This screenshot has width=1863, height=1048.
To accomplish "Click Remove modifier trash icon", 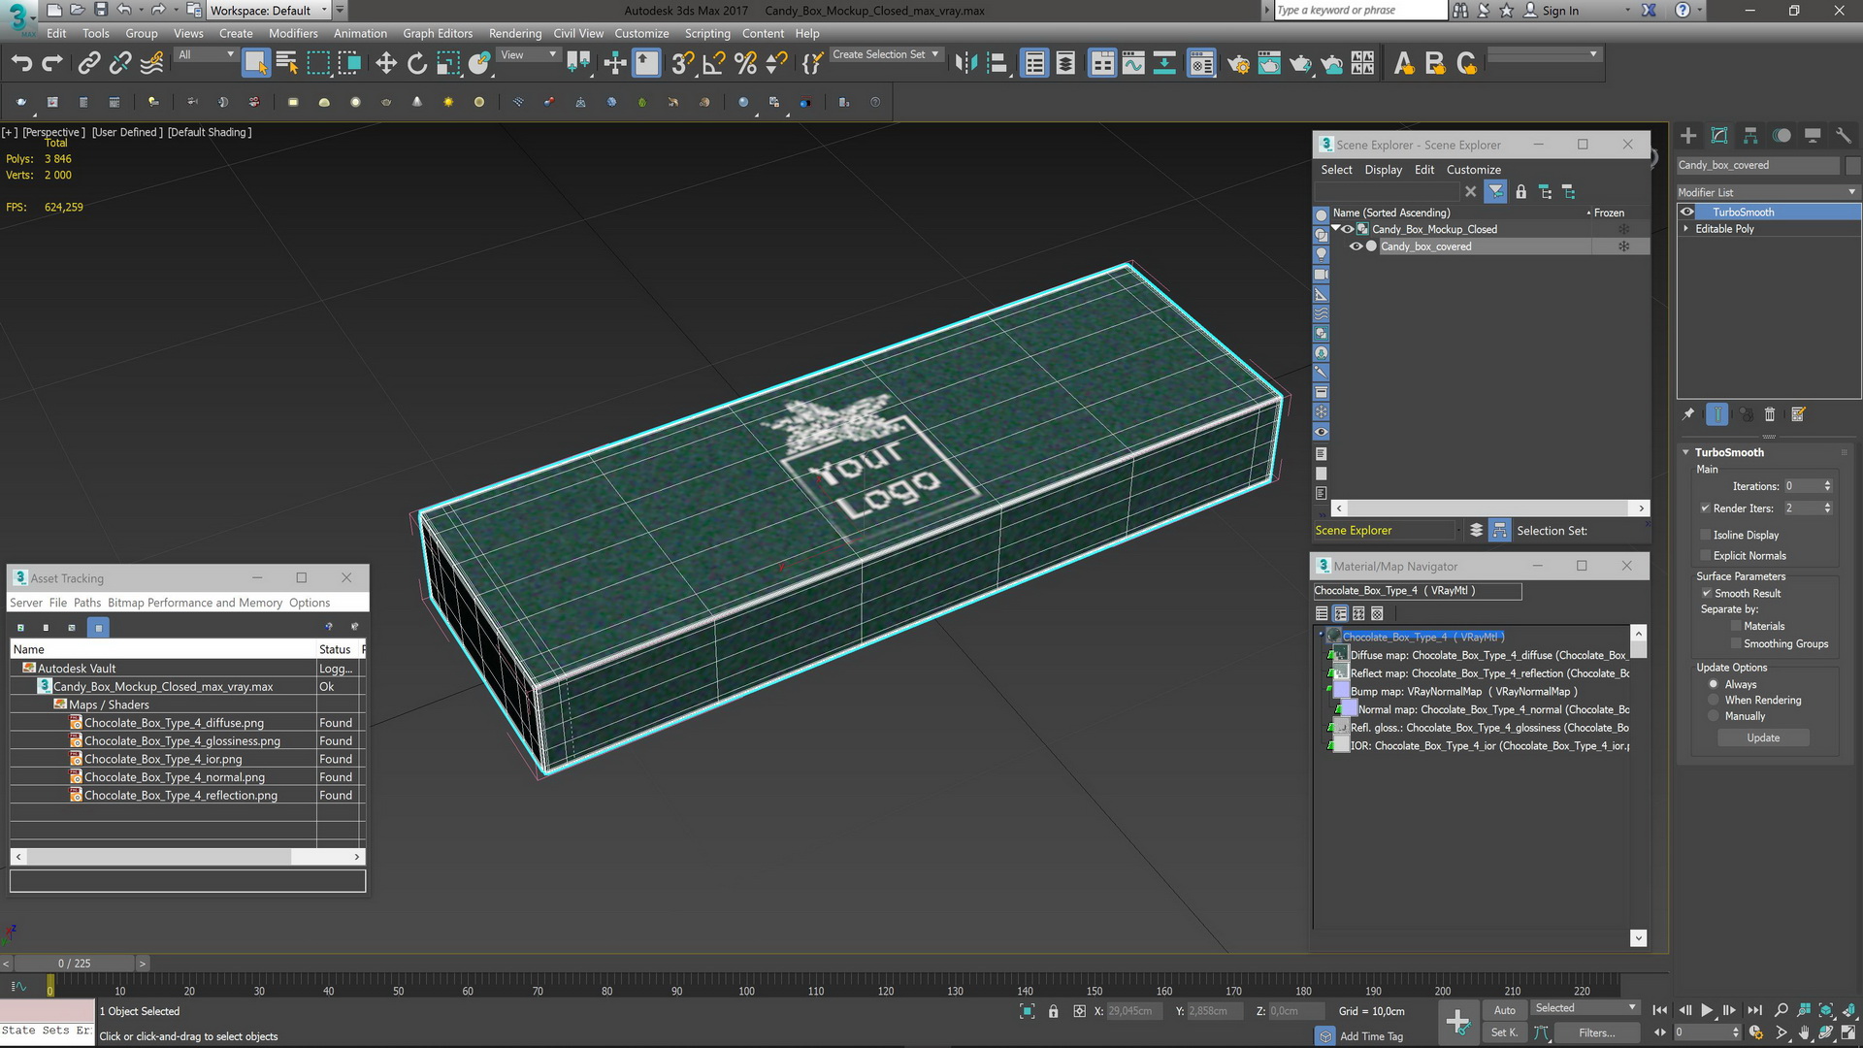I will click(1770, 414).
